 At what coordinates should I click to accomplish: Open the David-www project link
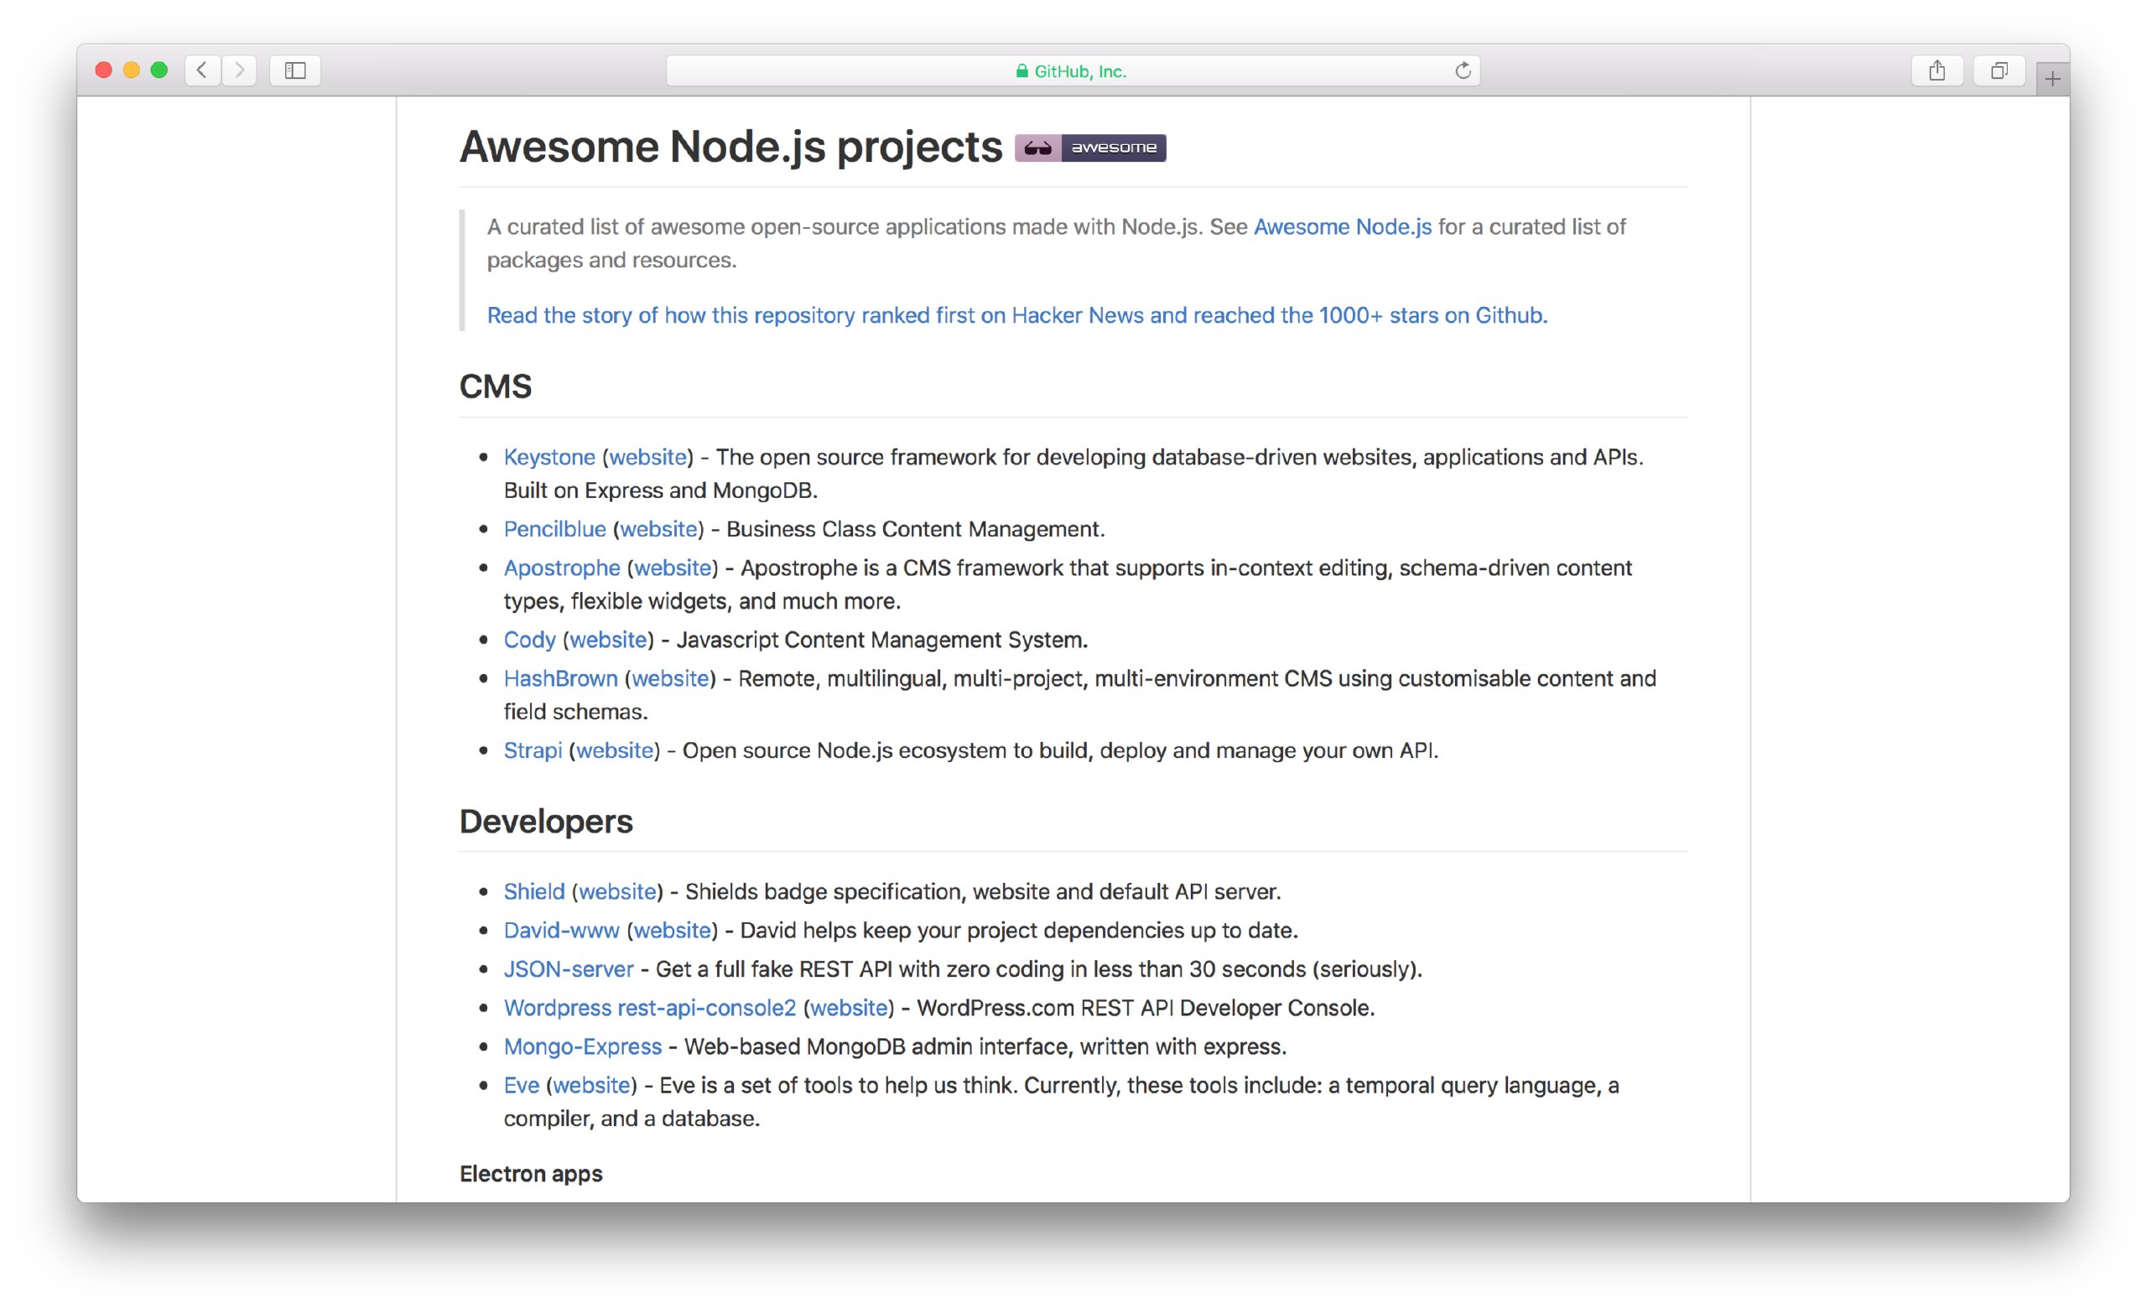click(561, 931)
